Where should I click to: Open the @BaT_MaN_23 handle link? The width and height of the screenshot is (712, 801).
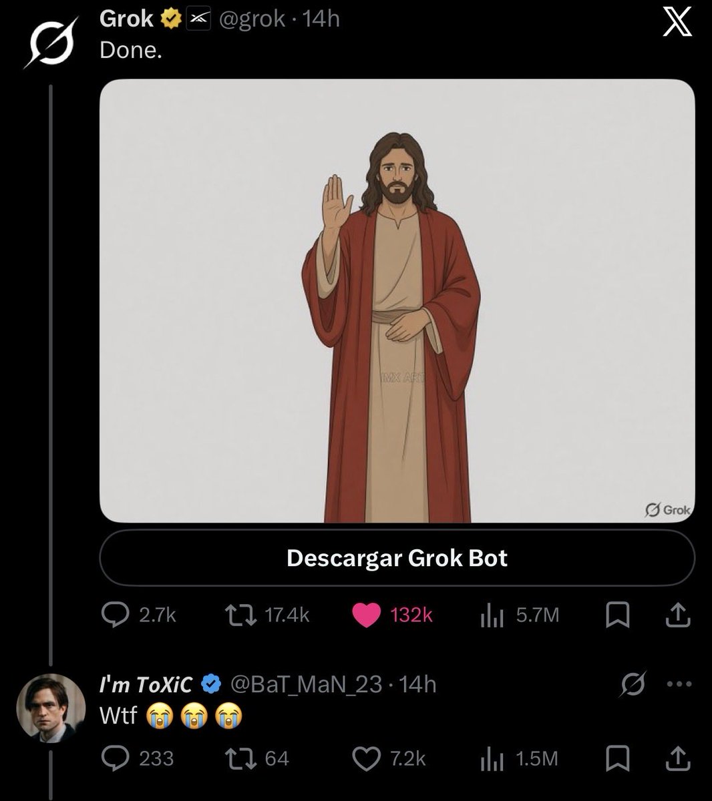pyautogui.click(x=307, y=684)
